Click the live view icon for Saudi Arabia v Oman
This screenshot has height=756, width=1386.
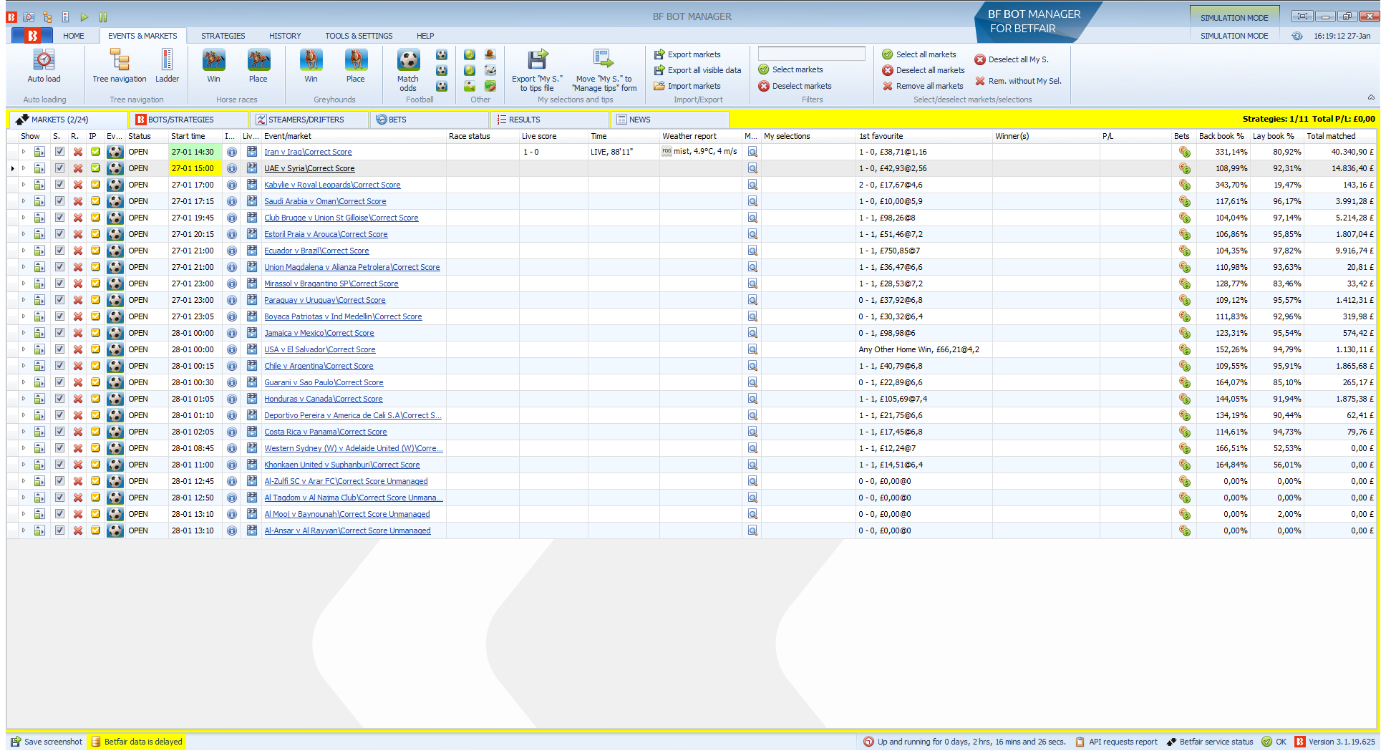(252, 201)
